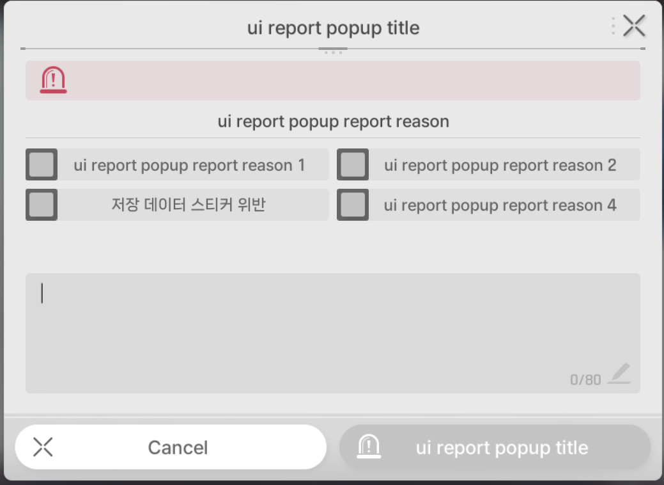Select the 'ui report popup report reason 2' label

coord(500,165)
